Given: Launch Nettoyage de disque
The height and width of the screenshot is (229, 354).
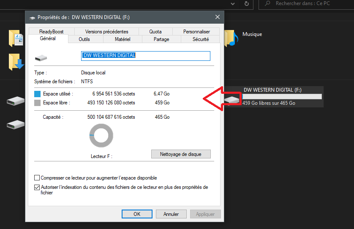Looking at the screenshot, I should coord(181,154).
